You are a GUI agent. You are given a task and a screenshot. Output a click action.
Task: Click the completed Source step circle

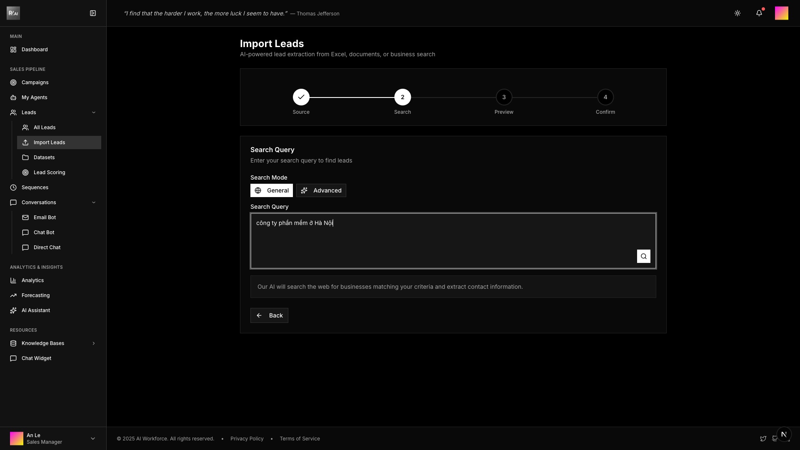click(x=301, y=97)
